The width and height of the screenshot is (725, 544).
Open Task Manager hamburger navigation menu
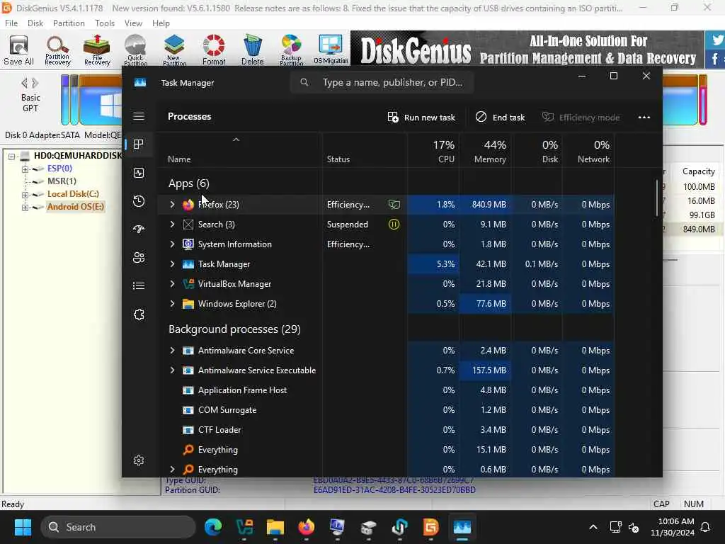click(x=139, y=116)
